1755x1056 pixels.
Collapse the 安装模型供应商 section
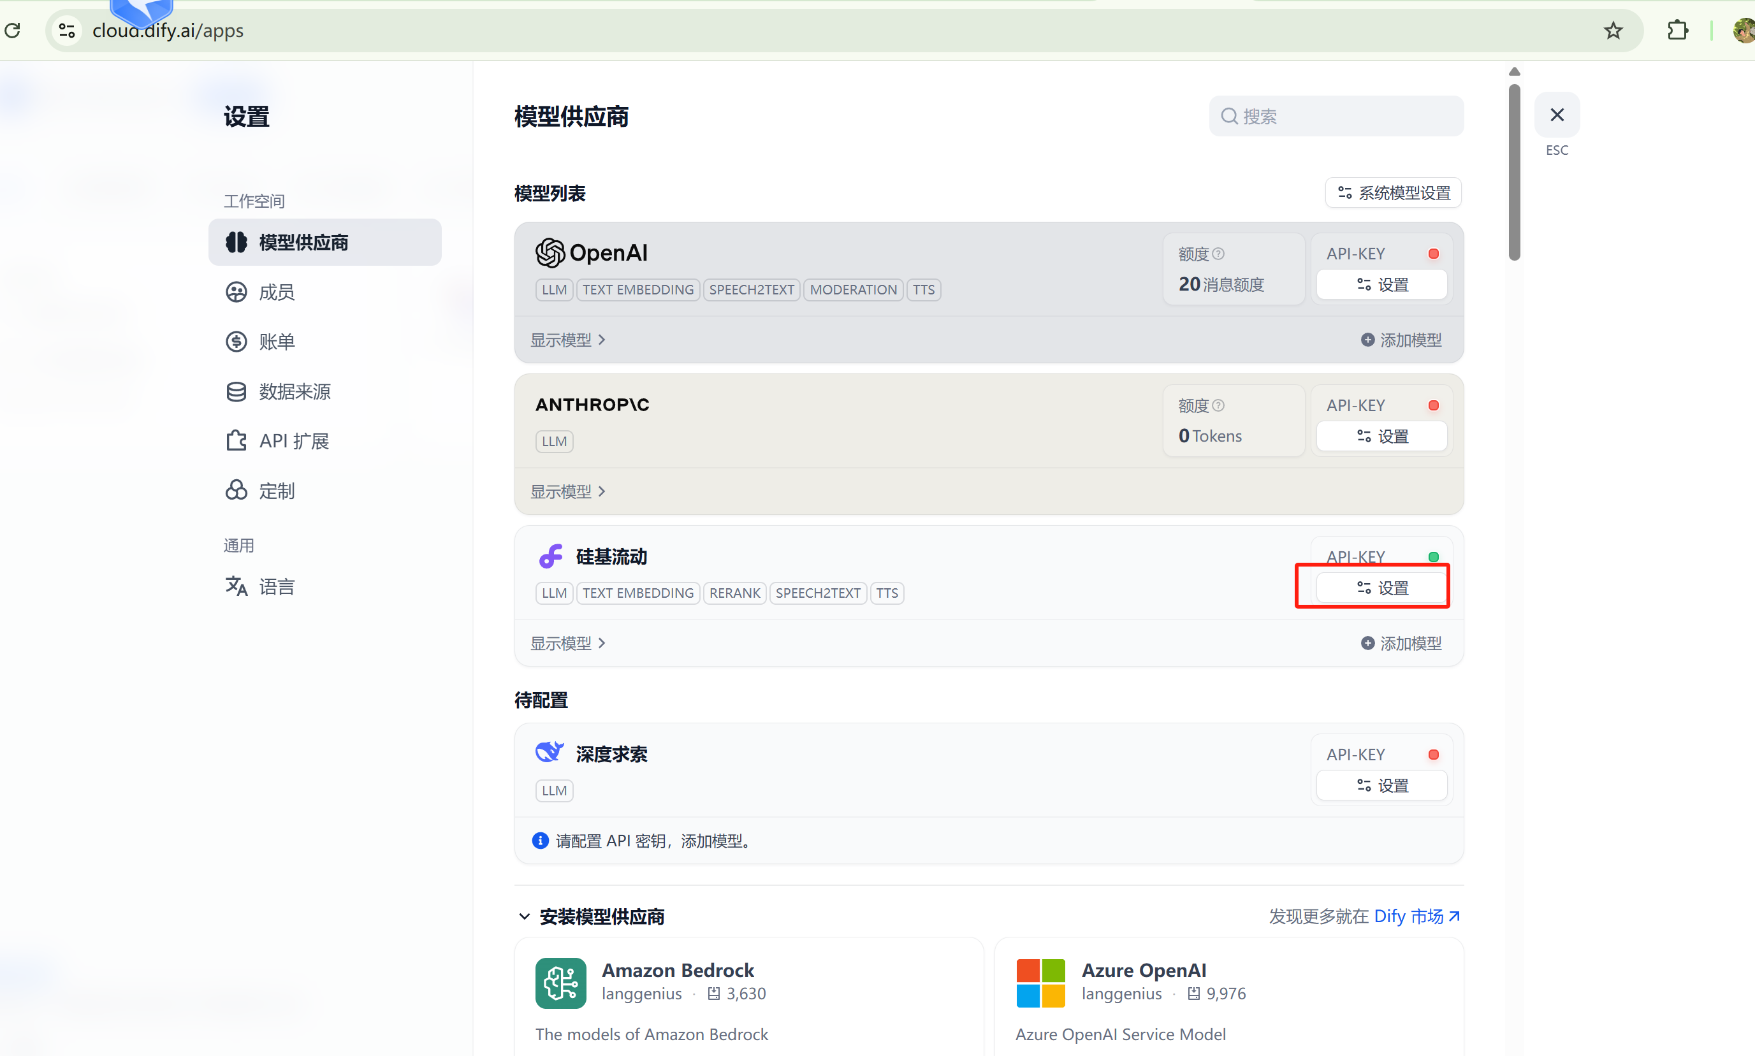point(525,916)
